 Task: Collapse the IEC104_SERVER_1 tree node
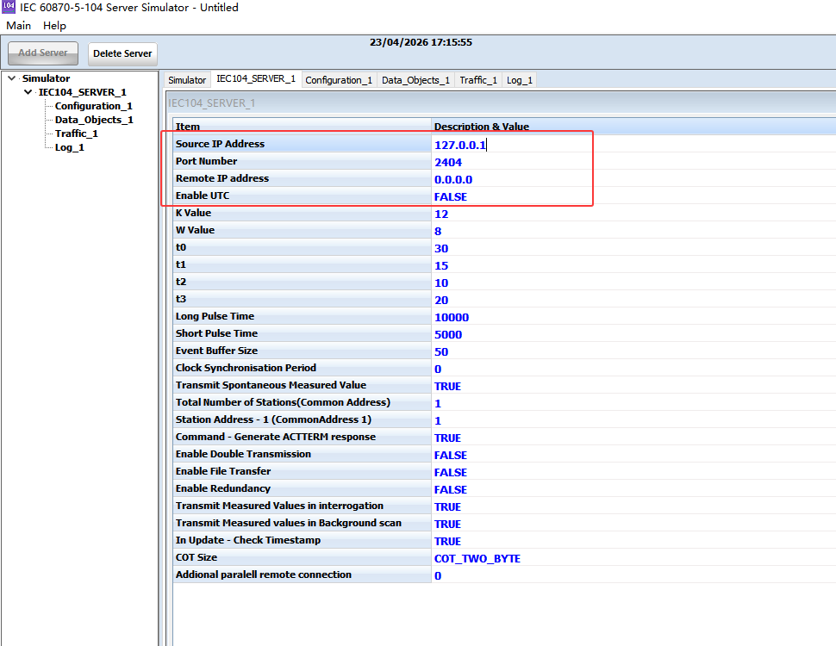(x=28, y=92)
